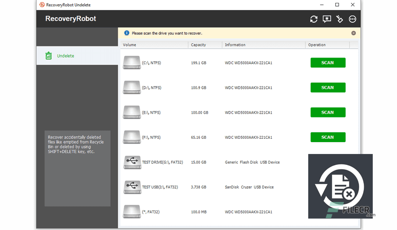
Task: Maximize the RecoveryRobot Undelete window
Action: 337,5
